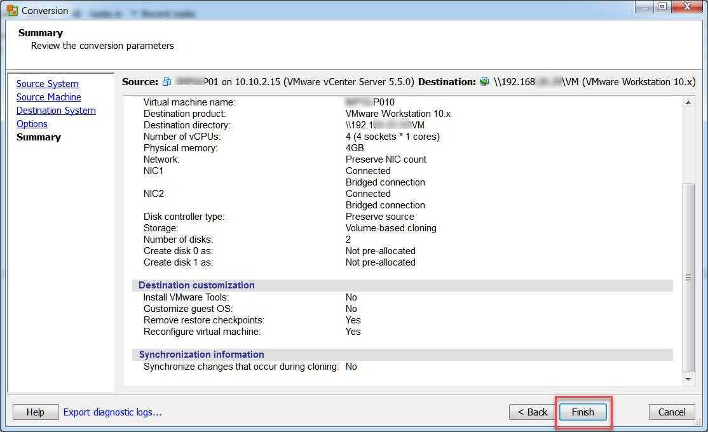Screen dimensions: 708x432
Task: Open the Source Machine step
Action: pyautogui.click(x=49, y=97)
